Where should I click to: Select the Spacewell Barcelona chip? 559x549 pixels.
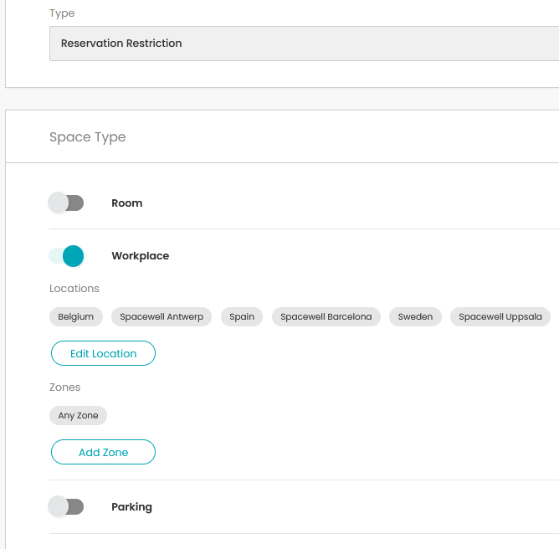click(x=326, y=316)
